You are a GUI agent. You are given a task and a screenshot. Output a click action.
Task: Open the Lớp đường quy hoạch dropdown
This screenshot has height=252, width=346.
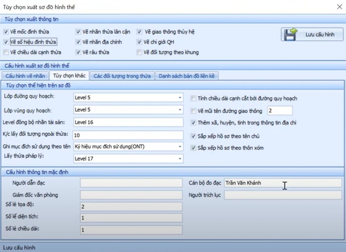pyautogui.click(x=180, y=98)
